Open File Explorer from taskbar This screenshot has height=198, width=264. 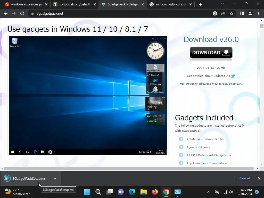[x=143, y=192]
